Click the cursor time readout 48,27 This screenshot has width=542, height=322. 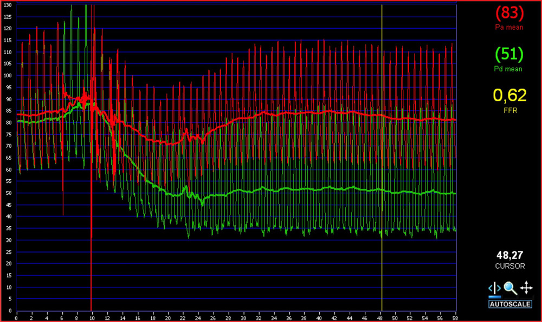pos(509,255)
